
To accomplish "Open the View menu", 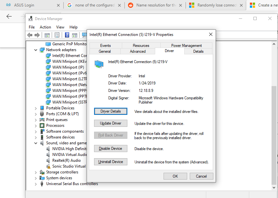I will [x=60, y=27].
